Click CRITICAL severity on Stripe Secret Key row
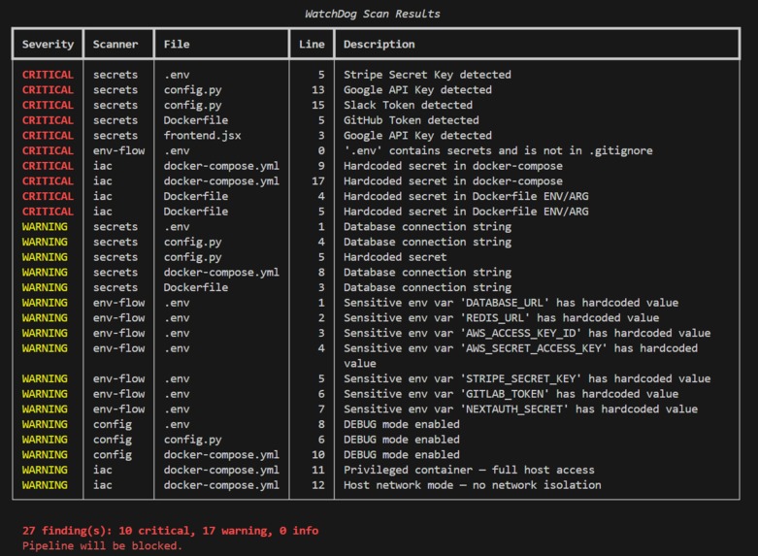Viewport: 758px width, 556px height. click(48, 75)
